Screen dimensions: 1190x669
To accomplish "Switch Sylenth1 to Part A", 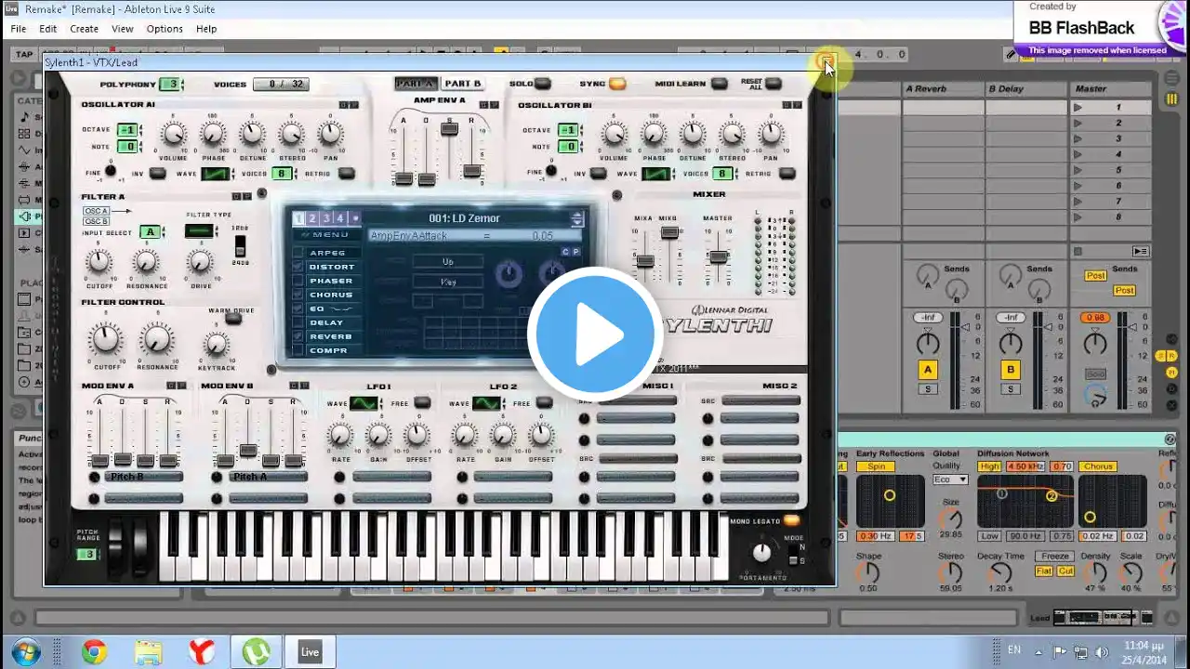I will coord(415,84).
